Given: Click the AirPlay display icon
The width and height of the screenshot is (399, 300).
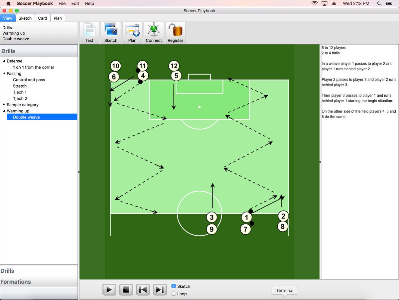Looking at the screenshot, I should 324,3.
